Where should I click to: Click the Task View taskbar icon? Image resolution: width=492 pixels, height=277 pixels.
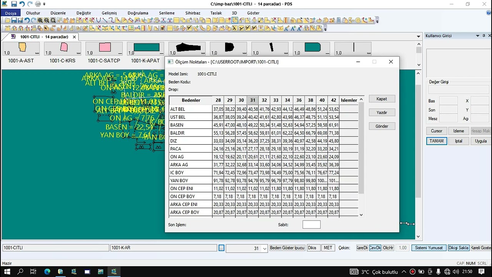coord(33,272)
